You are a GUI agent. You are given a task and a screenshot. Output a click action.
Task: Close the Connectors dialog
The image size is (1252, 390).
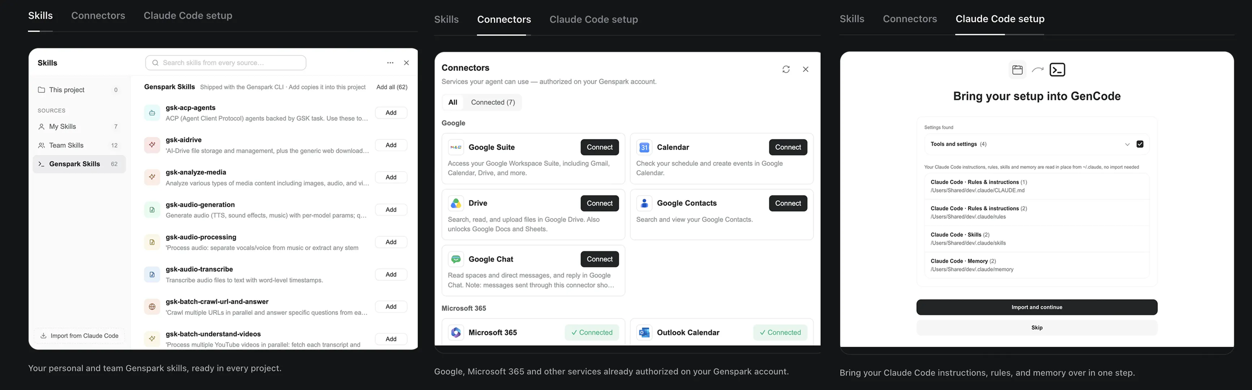tap(805, 69)
